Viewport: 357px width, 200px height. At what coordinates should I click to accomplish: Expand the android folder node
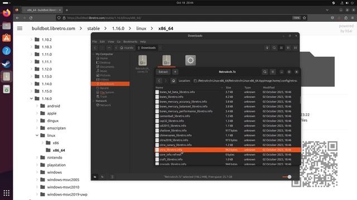[37, 106]
